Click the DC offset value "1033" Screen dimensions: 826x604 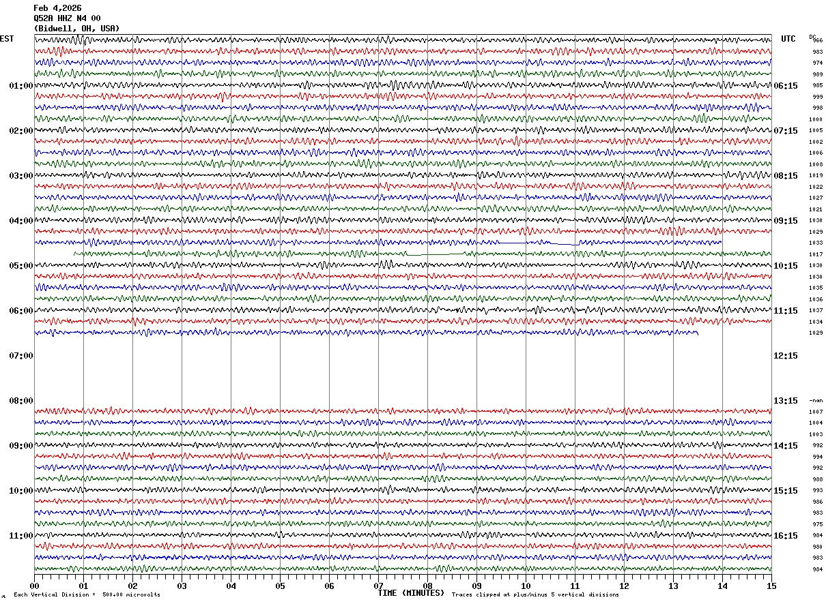(x=816, y=243)
